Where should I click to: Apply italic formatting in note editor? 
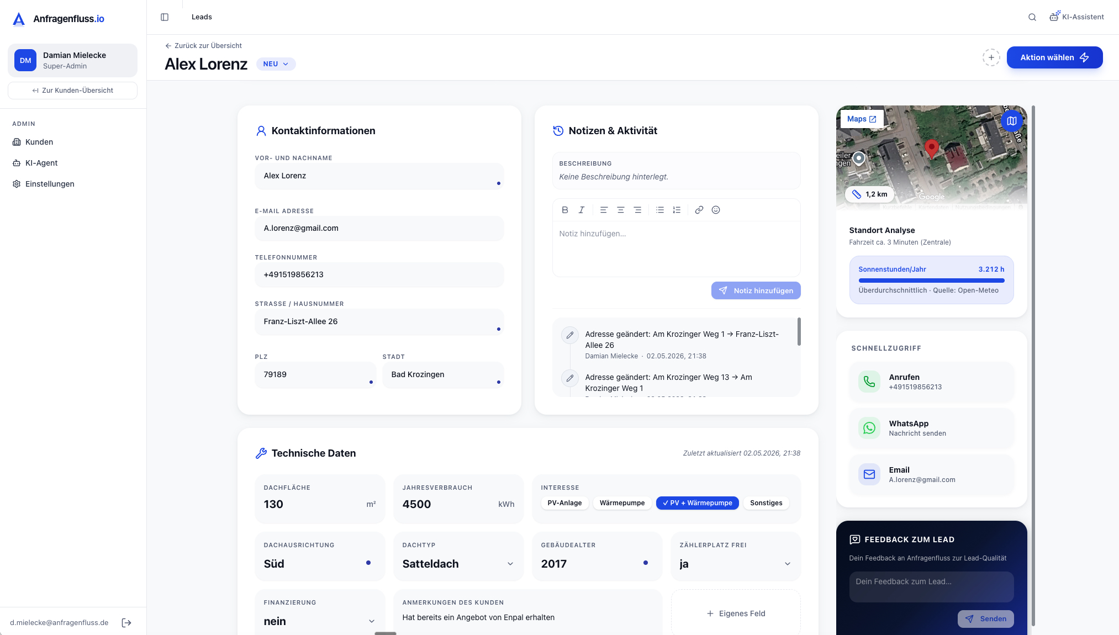[x=581, y=210]
